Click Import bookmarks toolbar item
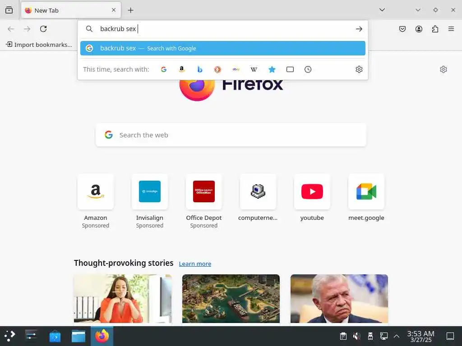The height and width of the screenshot is (346, 462). pos(39,45)
